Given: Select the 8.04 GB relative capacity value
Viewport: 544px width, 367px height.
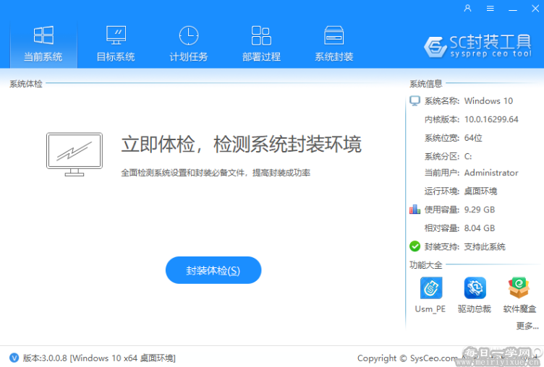Looking at the screenshot, I should point(480,228).
